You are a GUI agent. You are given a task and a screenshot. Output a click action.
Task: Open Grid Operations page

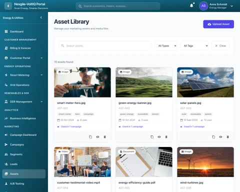point(24,85)
